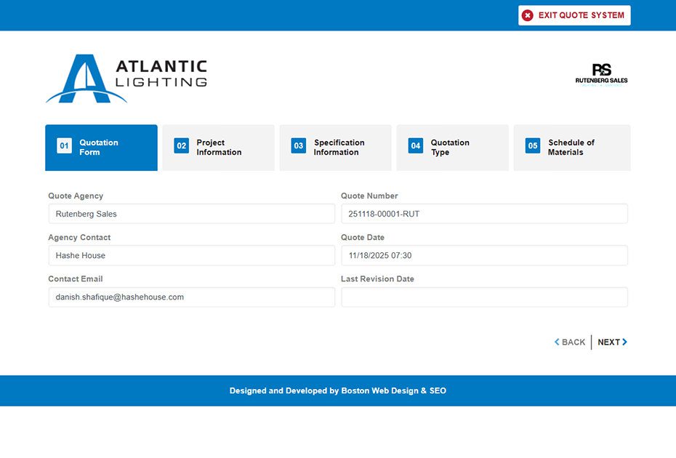Click the Quote Agency field

coord(191,214)
